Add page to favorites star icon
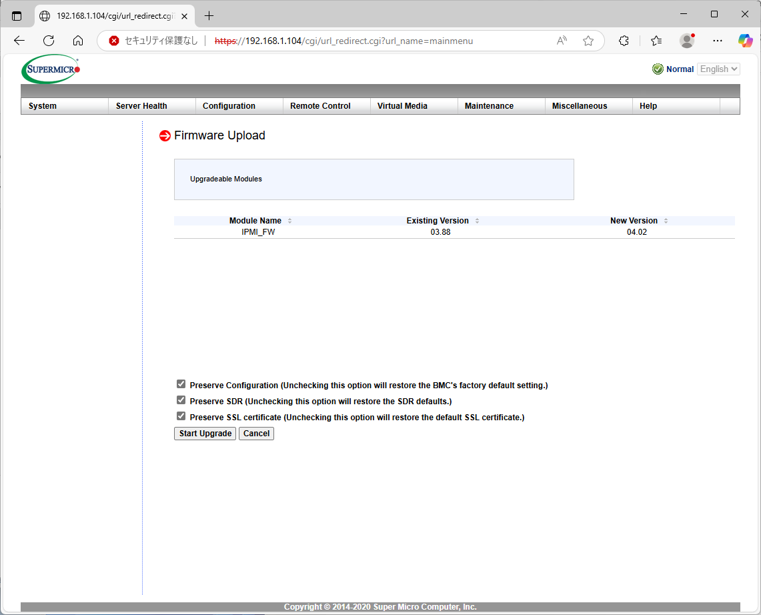 click(x=588, y=41)
